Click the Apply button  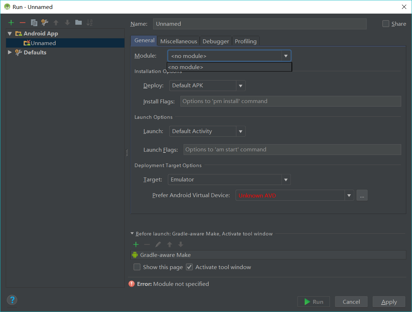[x=389, y=302]
